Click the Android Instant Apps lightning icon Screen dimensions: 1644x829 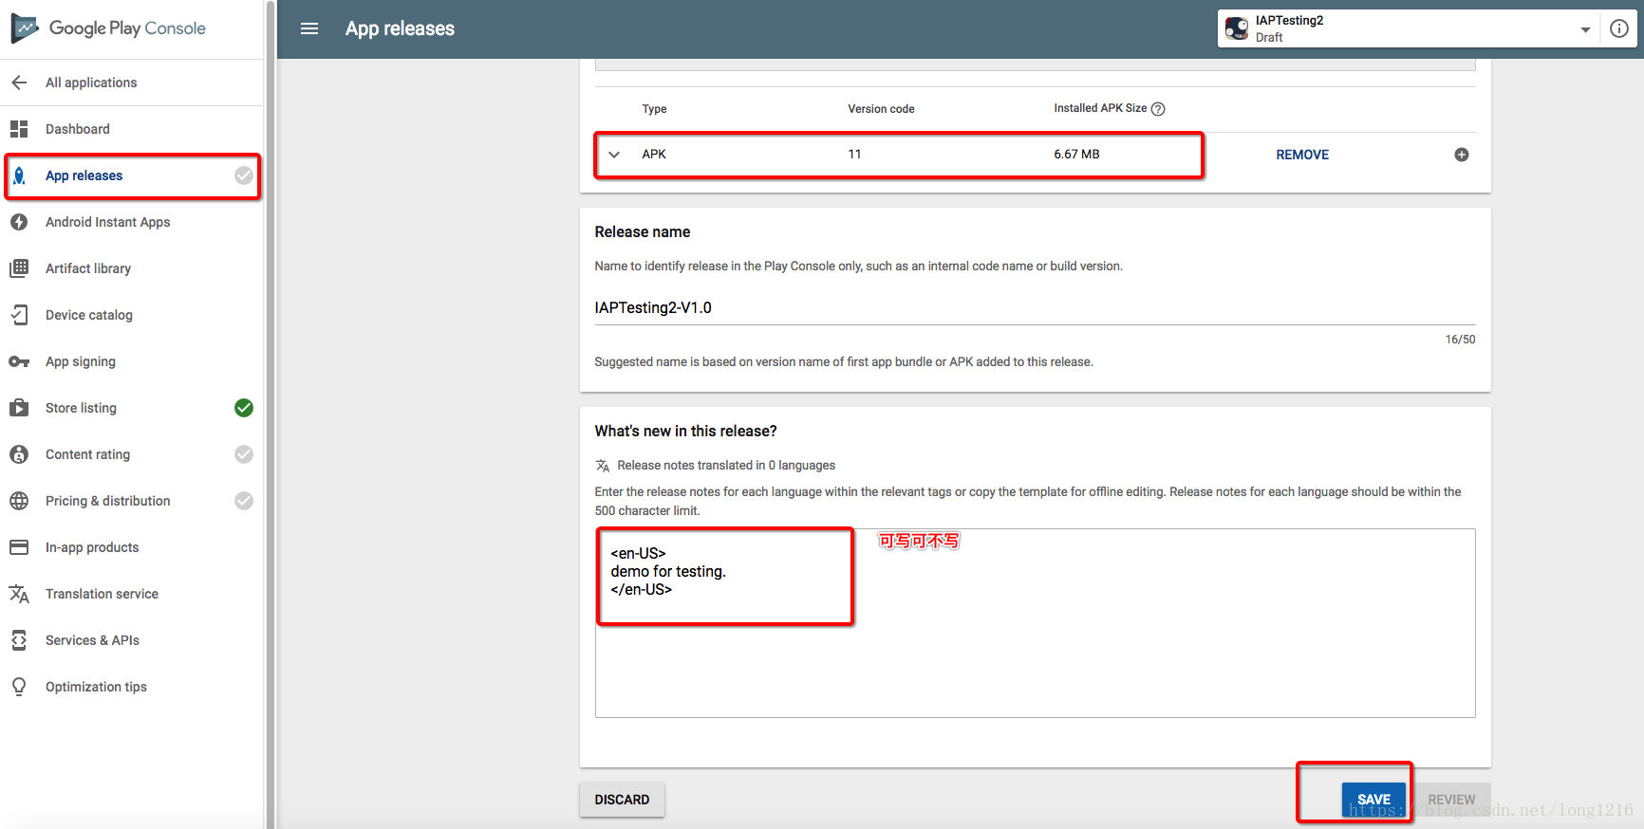click(x=19, y=222)
